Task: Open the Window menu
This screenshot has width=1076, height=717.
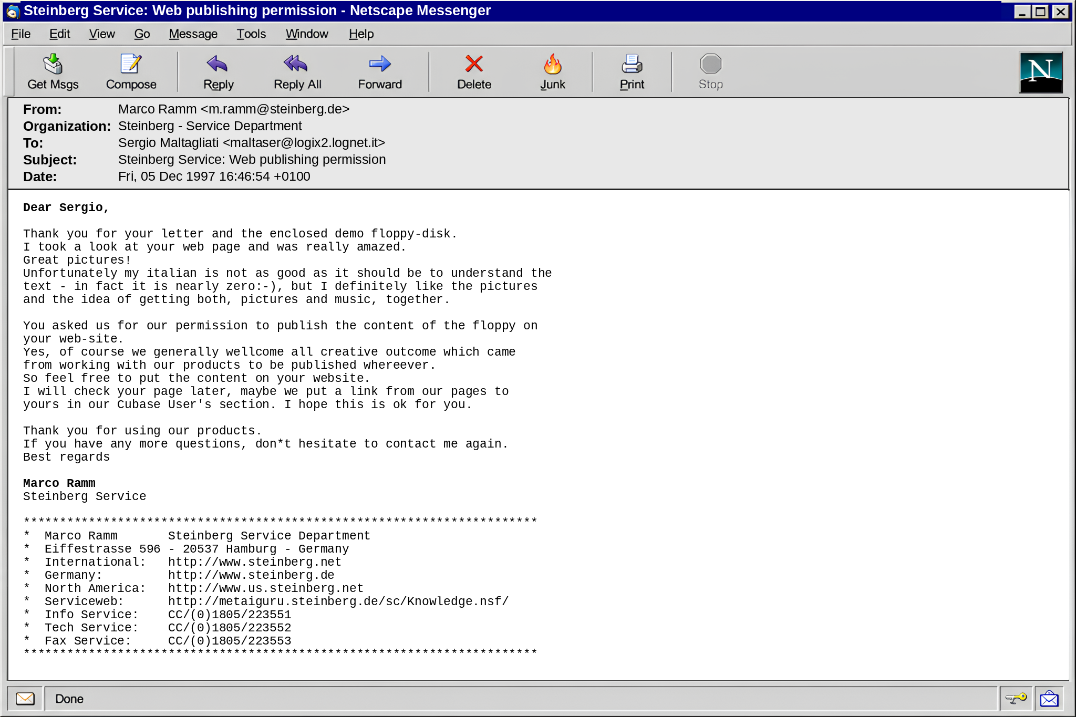Action: pos(307,34)
